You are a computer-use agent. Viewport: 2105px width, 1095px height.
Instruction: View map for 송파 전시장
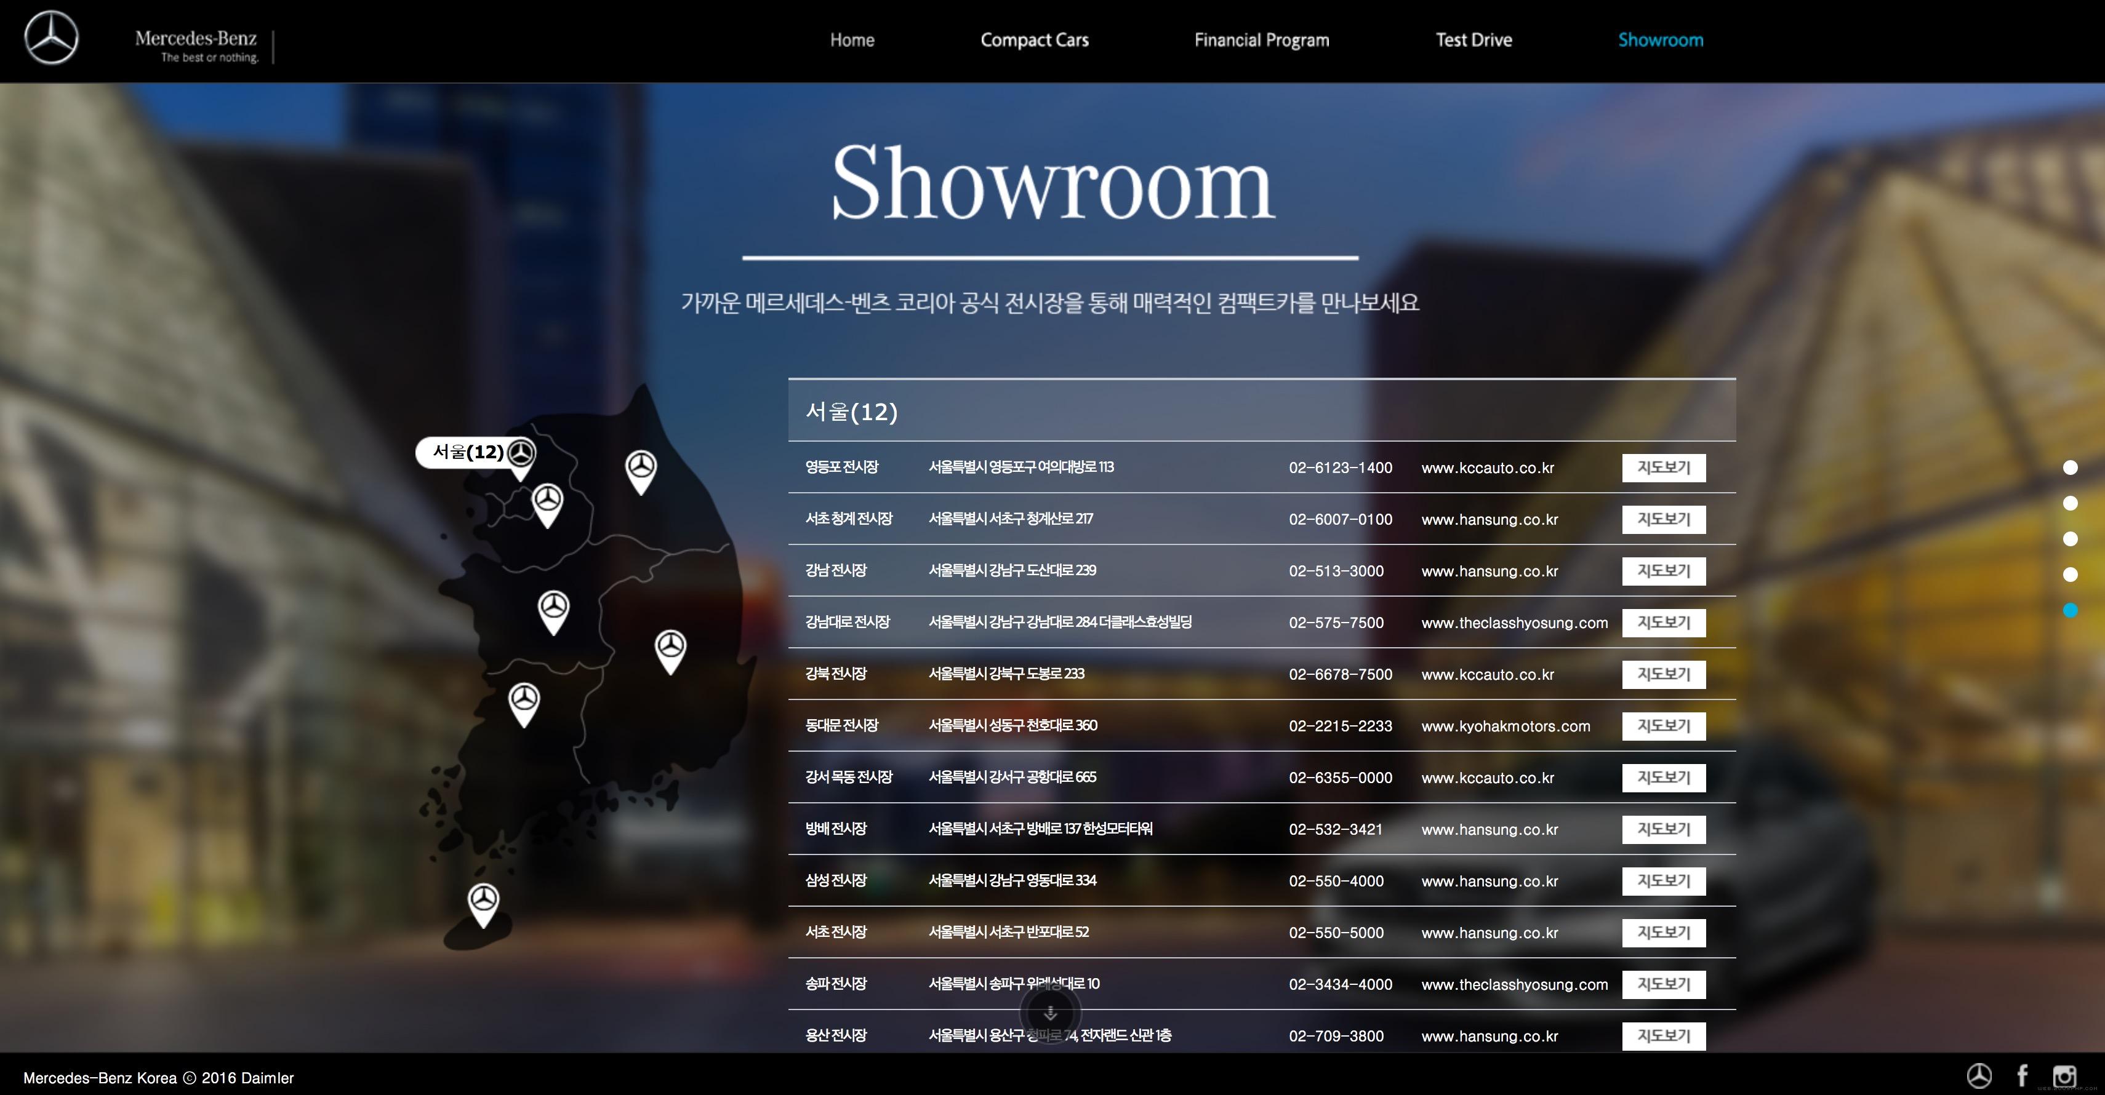[x=1664, y=984]
